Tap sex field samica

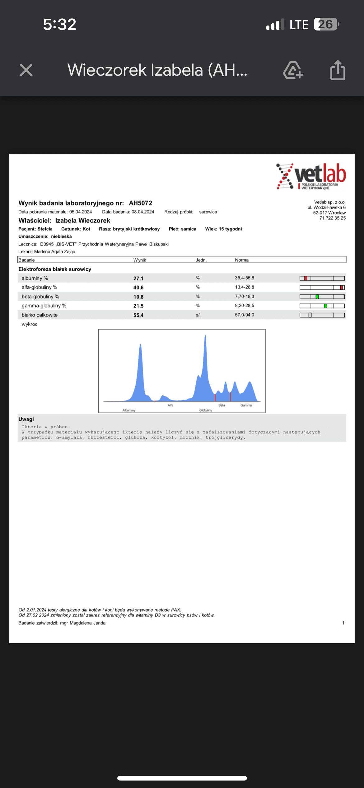tap(189, 229)
